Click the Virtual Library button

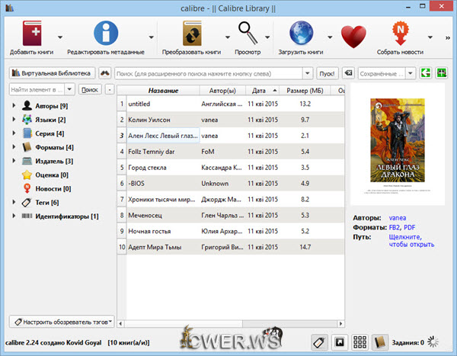tap(53, 73)
